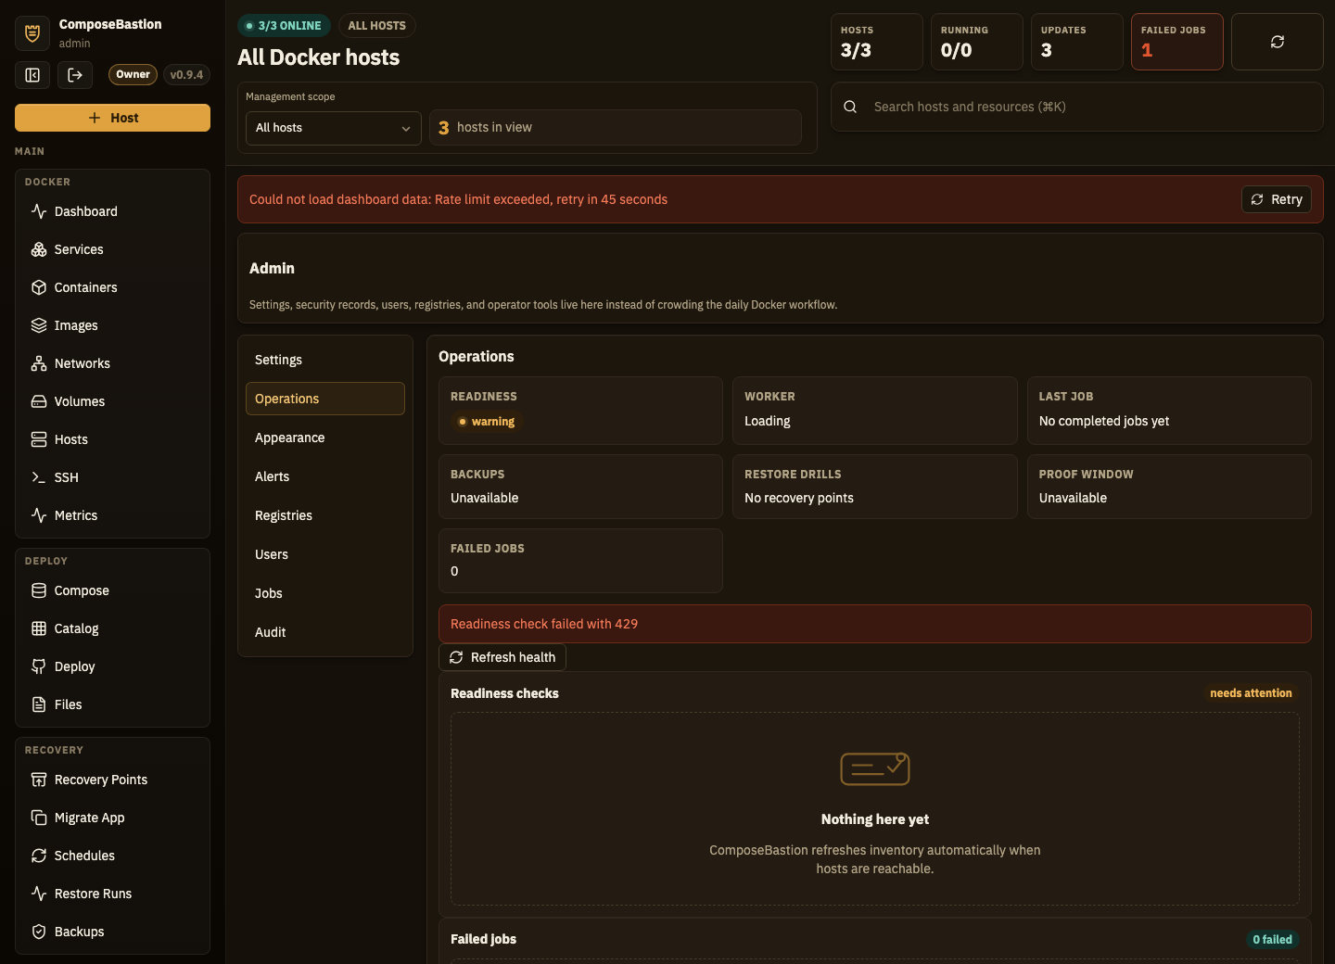1335x964 pixels.
Task: Click the Restore Runs activity icon
Action: click(39, 894)
